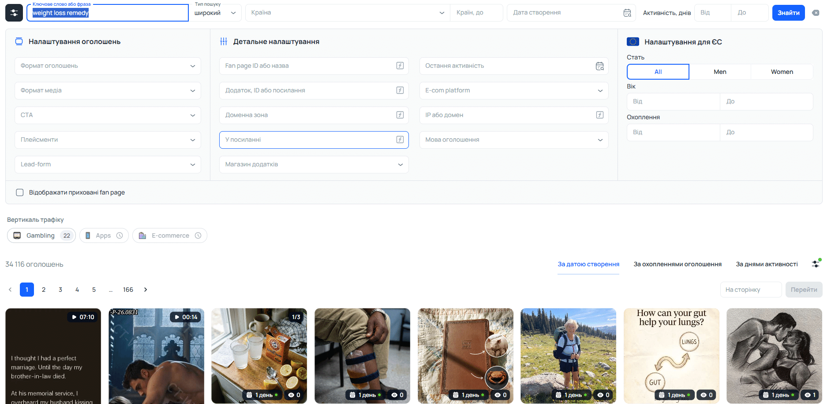Image resolution: width=831 pixels, height=404 pixels.
Task: Click function icon in Доменна зона field
Action: click(400, 115)
